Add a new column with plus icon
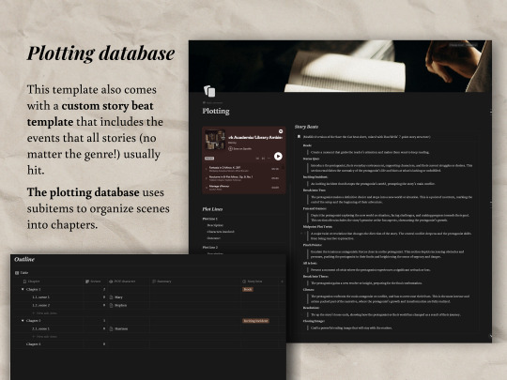This screenshot has height=380, width=507. click(x=282, y=281)
